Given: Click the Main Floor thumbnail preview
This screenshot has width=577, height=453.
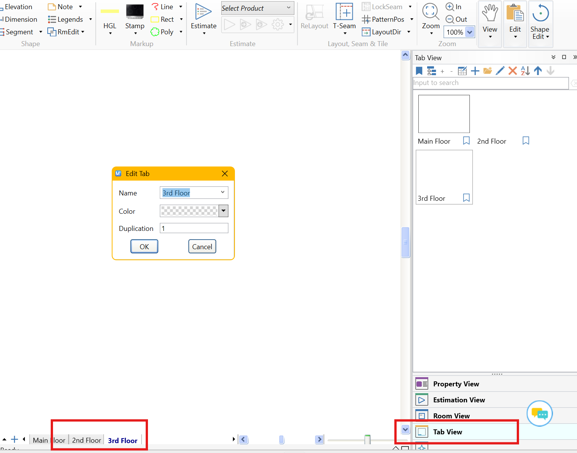Looking at the screenshot, I should tap(444, 114).
